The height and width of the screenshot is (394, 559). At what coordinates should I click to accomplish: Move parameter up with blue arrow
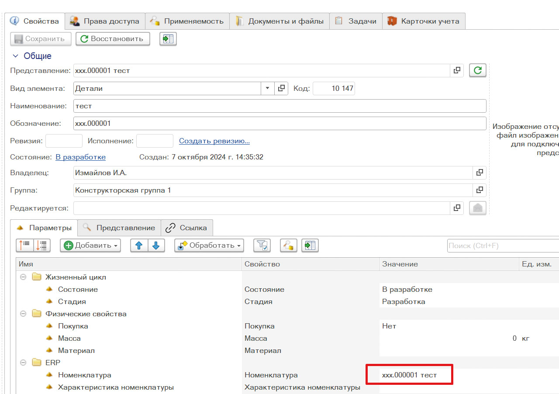click(139, 245)
